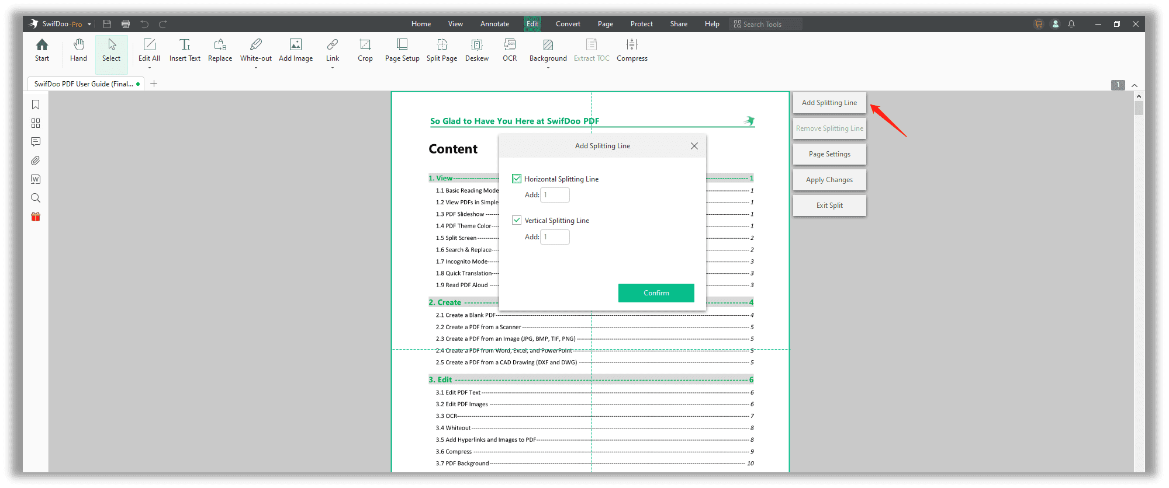Uncheck Vertical Splitting Line
Image resolution: width=1169 pixels, height=488 pixels.
click(517, 220)
